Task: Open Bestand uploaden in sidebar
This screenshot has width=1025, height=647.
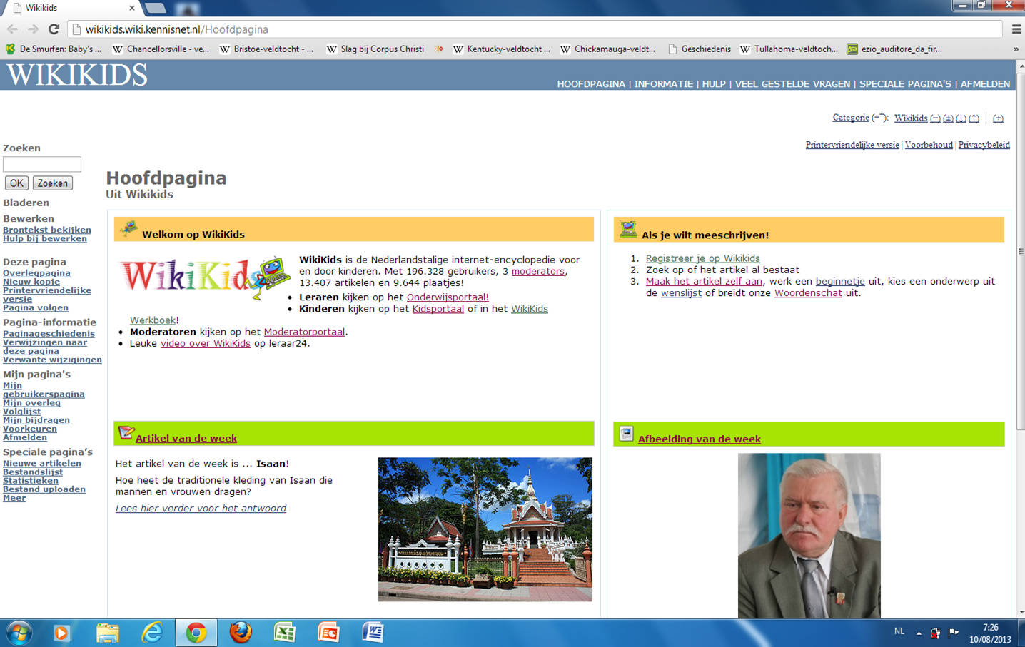Action: pos(44,489)
